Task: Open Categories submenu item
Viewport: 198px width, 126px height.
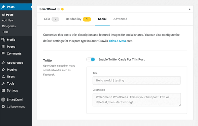Action: [9, 26]
